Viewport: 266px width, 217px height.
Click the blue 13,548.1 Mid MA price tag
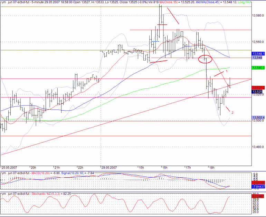[x=258, y=54]
